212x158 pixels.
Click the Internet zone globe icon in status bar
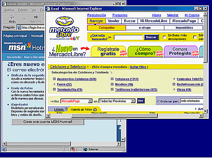click(x=86, y=149)
